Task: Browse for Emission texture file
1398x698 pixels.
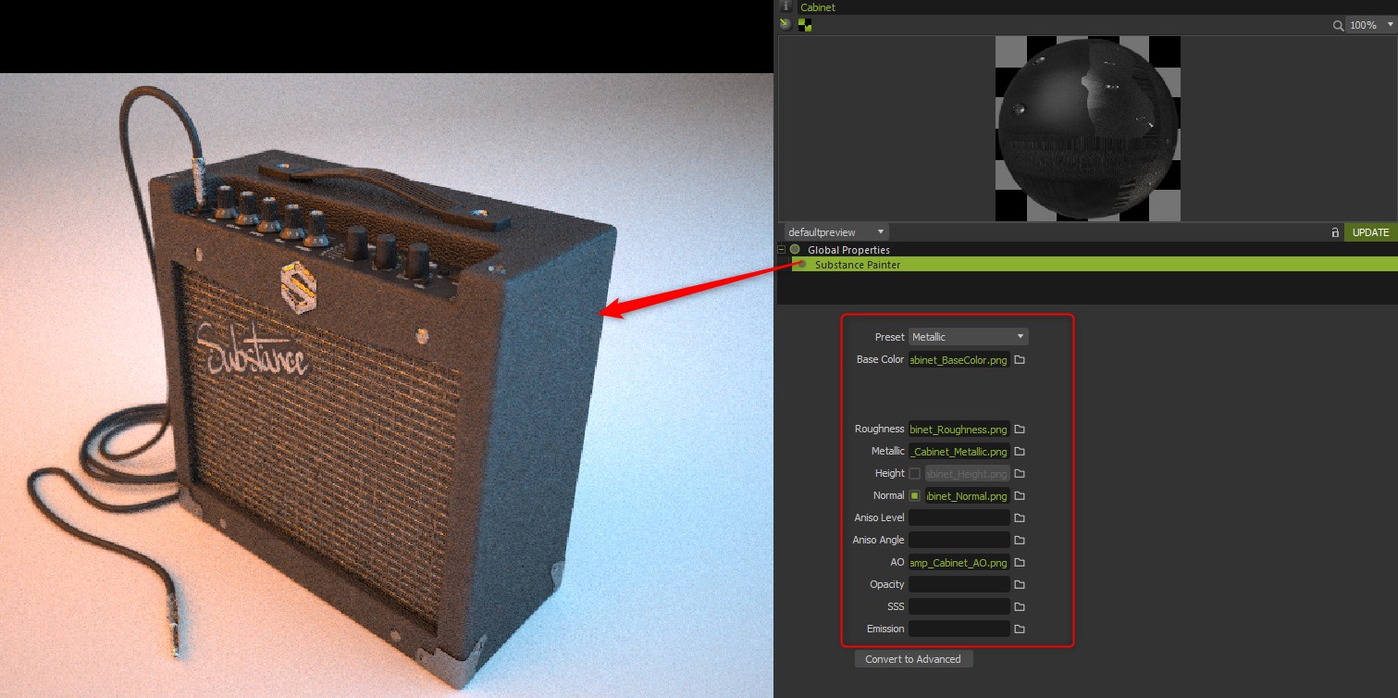Action: point(1020,629)
